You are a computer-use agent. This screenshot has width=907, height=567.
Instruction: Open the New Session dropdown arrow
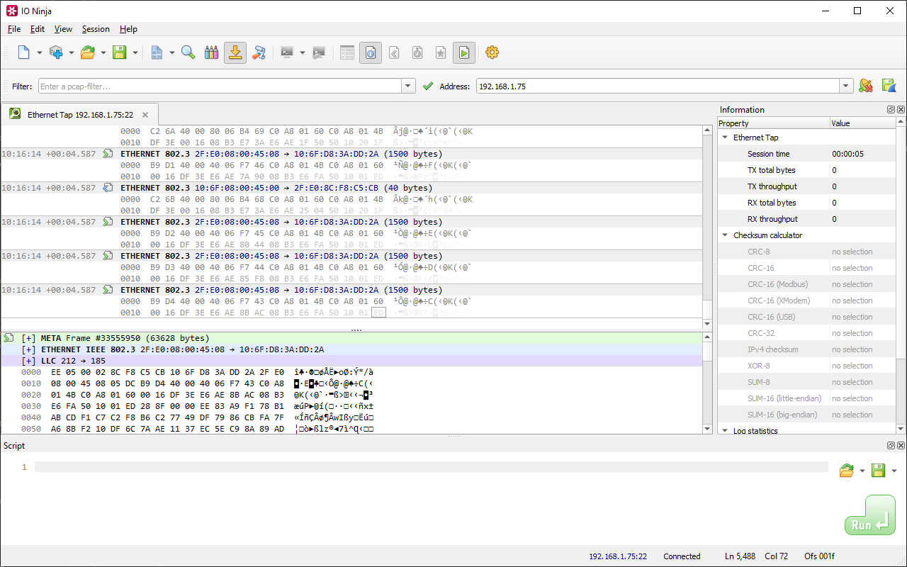(39, 52)
